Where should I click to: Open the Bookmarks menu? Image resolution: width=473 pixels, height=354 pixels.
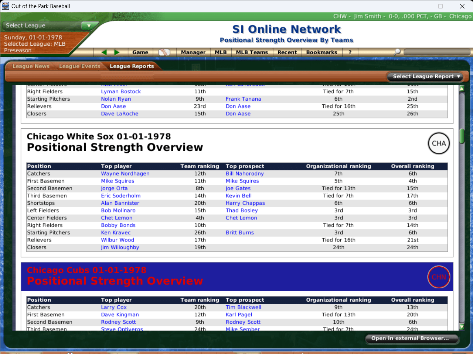[x=321, y=52]
